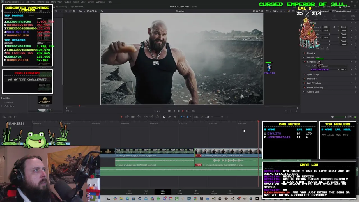The image size is (359, 202).
Task: Expand the Speed Change section
Action: point(313,74)
